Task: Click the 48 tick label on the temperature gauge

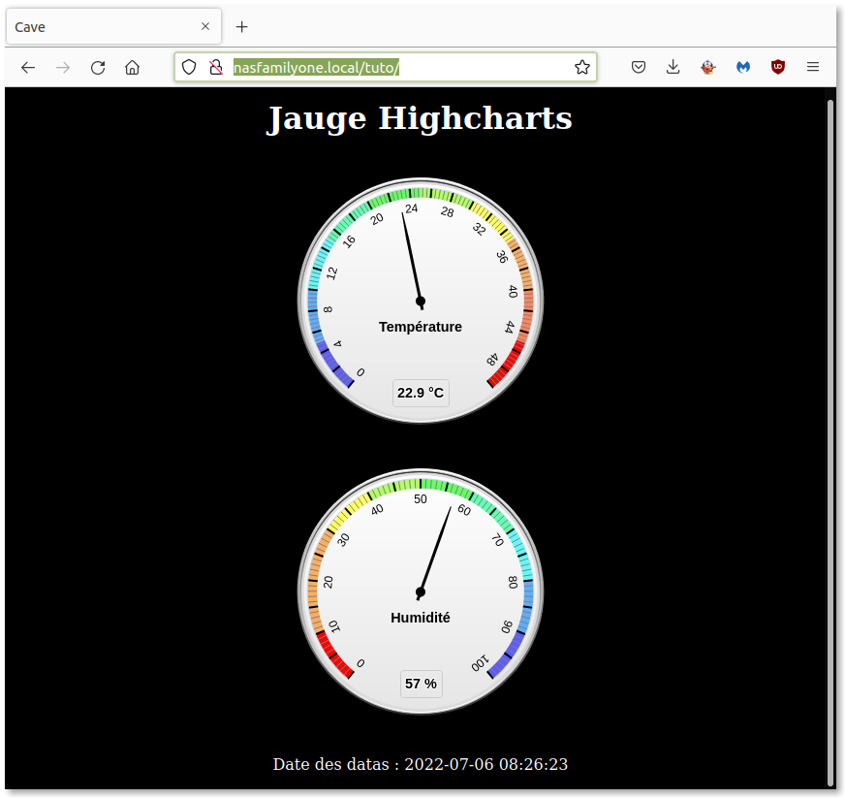Action: [492, 359]
